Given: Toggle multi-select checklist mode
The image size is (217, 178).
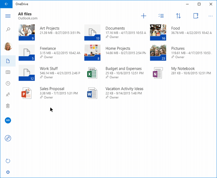Looking at the screenshot, I should [x=161, y=16].
